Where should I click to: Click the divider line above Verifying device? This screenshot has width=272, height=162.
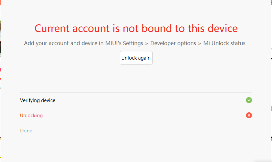136,93
